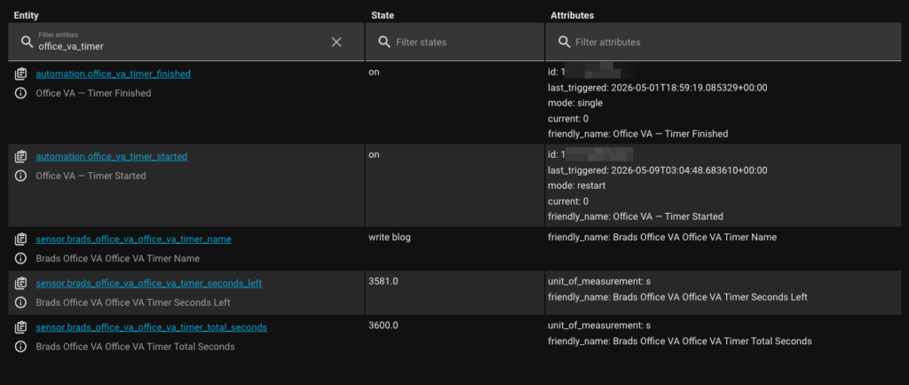Copy entity ID of timer_seconds_left sensor
Viewport: 909px width, 385px height.
tap(21, 283)
